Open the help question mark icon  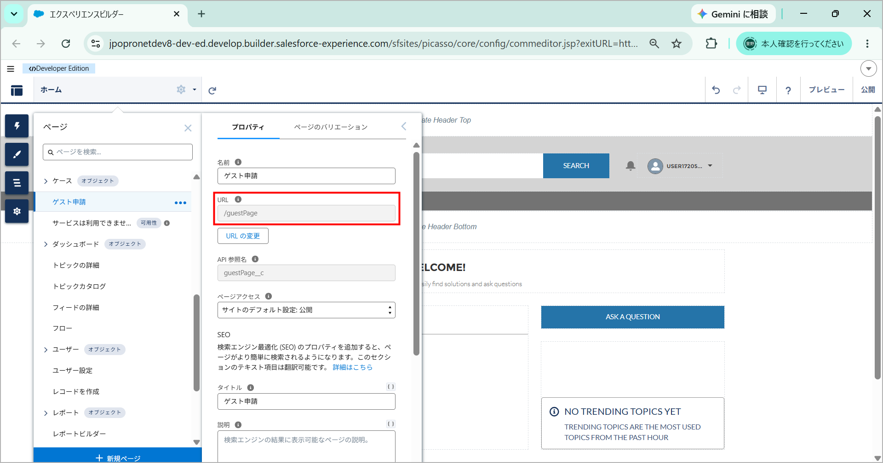[x=788, y=90]
